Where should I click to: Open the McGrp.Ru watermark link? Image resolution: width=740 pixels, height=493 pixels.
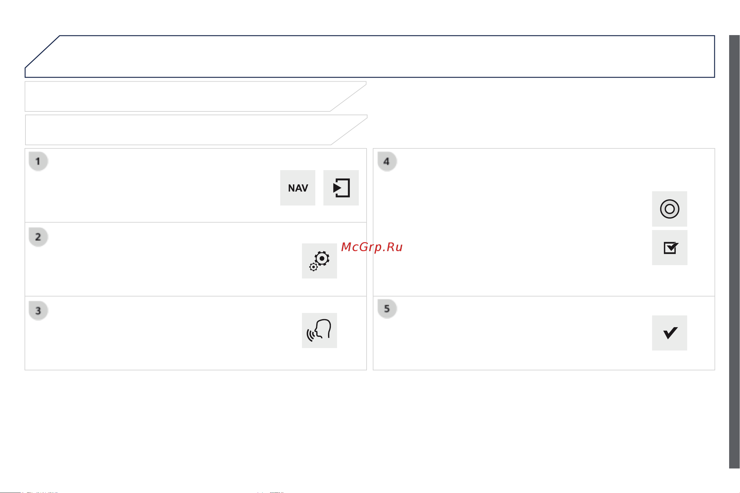tap(372, 247)
